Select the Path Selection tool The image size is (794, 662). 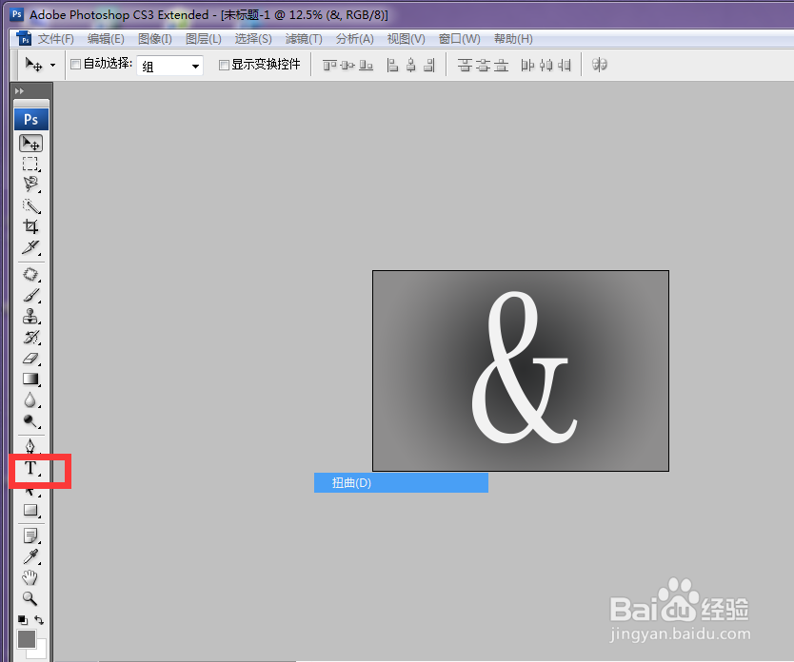30,492
